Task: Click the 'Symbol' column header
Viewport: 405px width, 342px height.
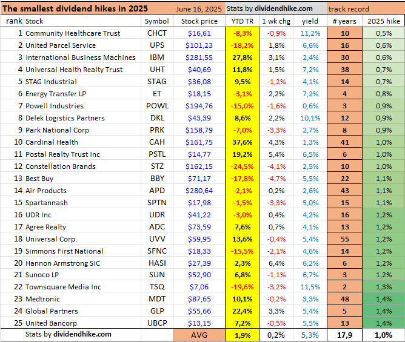Action: (x=157, y=21)
